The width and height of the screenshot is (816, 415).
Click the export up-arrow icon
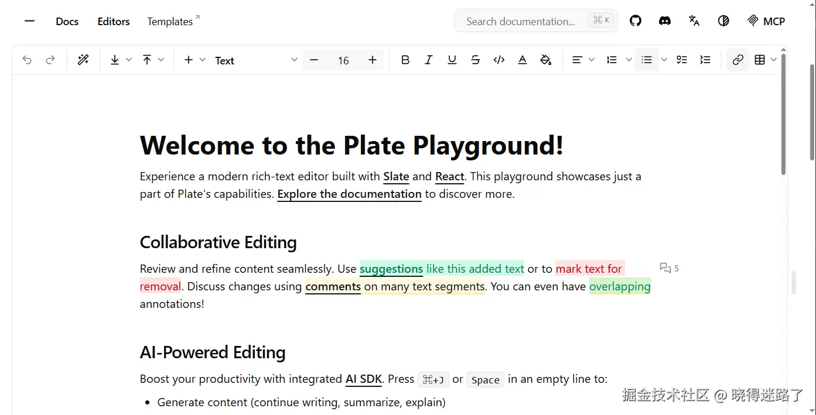point(147,60)
